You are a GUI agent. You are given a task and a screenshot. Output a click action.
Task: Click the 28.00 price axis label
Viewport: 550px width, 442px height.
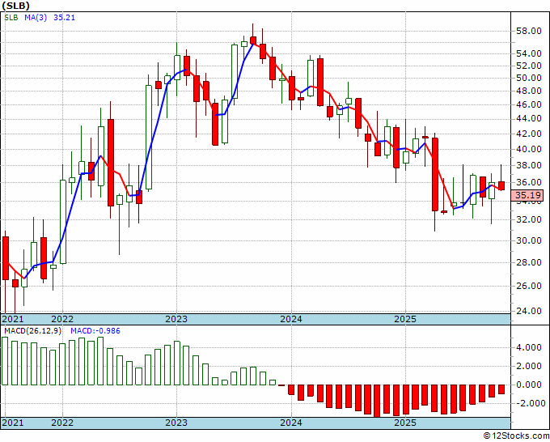pos(529,262)
